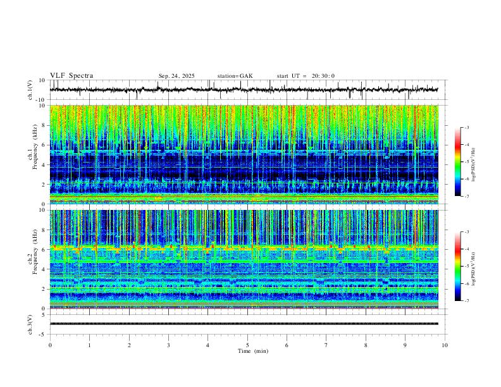The width and height of the screenshot is (501, 387).
Task: Click the ch.2 'Frequency (kHz)' axis label
Action: click(x=35, y=252)
